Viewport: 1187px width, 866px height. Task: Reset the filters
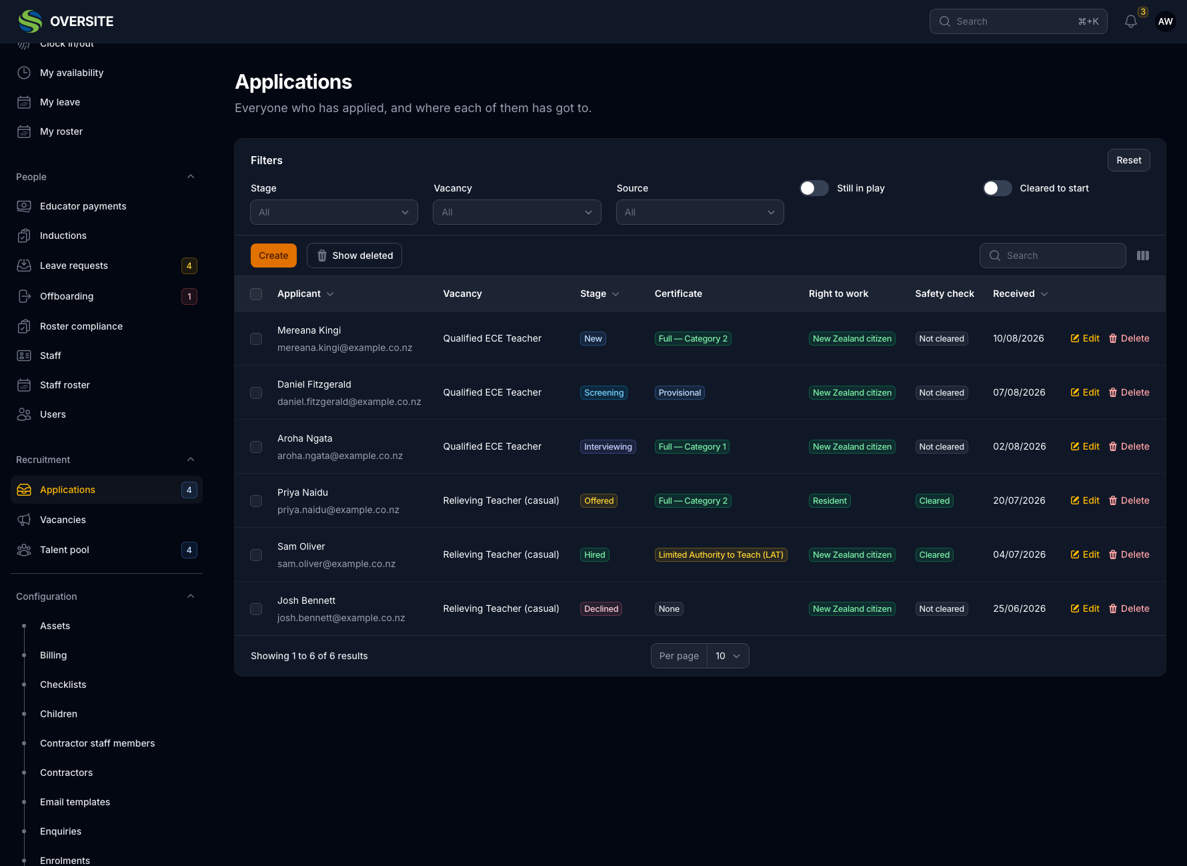coord(1128,160)
